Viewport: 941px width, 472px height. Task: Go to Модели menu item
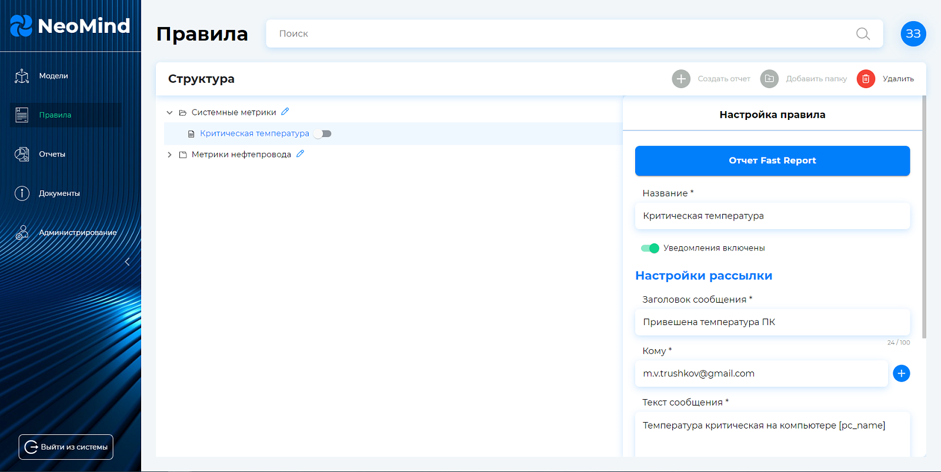54,76
